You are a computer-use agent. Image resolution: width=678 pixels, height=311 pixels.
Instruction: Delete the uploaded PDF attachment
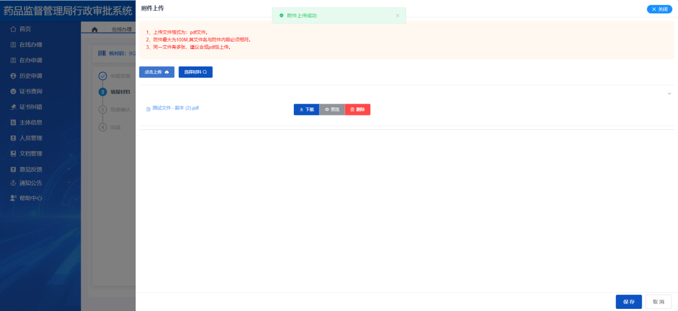coord(357,110)
